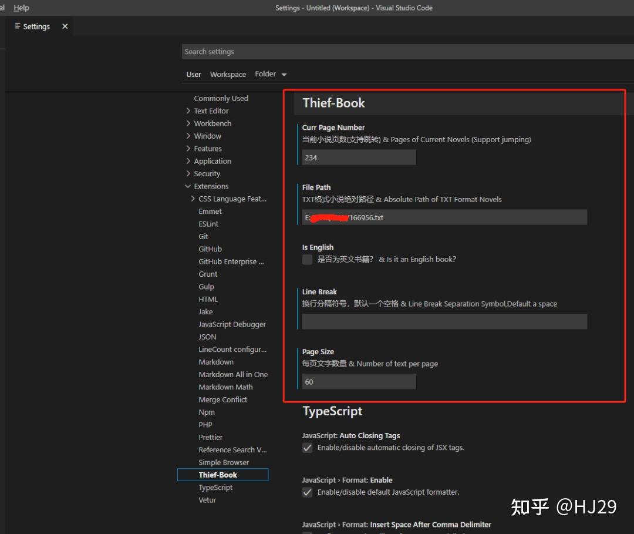
Task: Switch to Workspace settings tab
Action: click(228, 75)
